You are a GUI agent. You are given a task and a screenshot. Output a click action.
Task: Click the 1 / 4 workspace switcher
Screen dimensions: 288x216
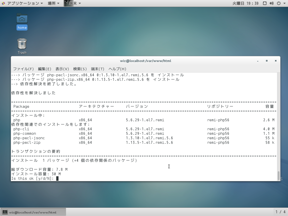pos(280,212)
